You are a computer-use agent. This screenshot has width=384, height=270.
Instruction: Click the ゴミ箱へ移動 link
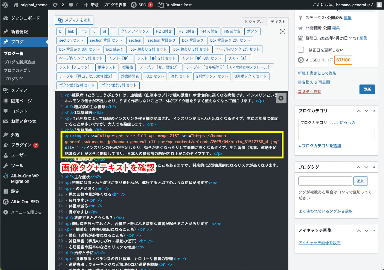309,91
